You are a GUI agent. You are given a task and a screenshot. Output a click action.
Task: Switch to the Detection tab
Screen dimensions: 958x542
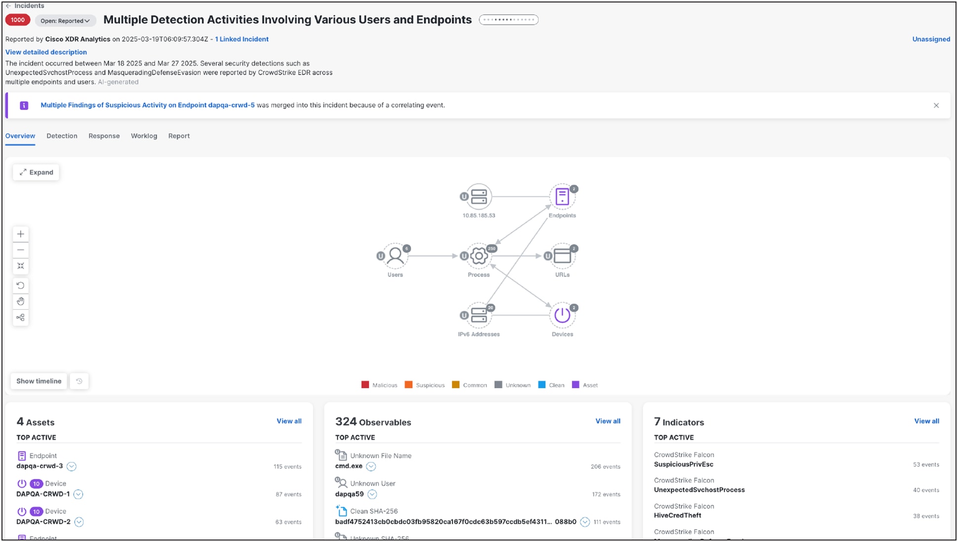tap(62, 136)
